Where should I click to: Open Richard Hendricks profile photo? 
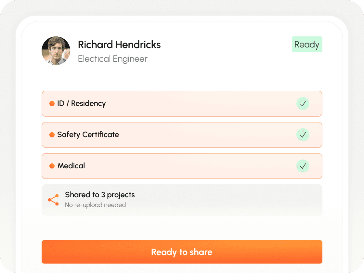(x=56, y=51)
